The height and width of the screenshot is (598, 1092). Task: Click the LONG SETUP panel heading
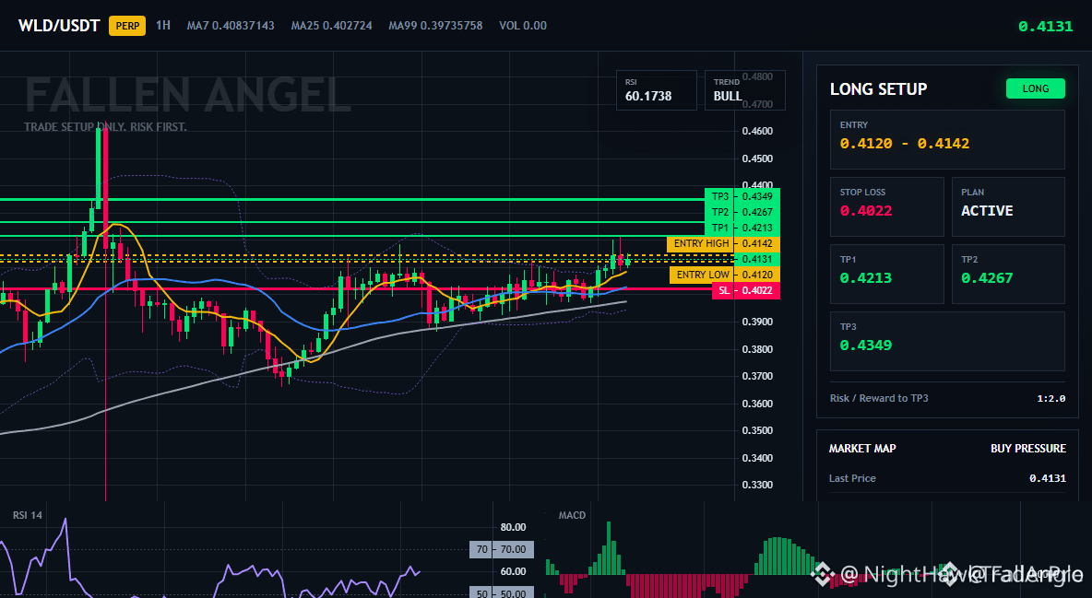point(878,89)
